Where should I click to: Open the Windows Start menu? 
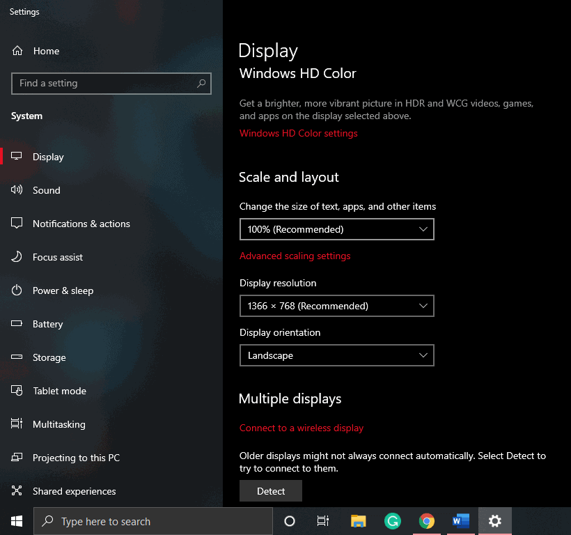[x=17, y=521]
